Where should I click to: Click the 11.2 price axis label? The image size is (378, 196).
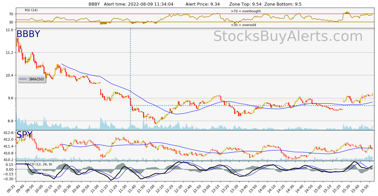10,53
